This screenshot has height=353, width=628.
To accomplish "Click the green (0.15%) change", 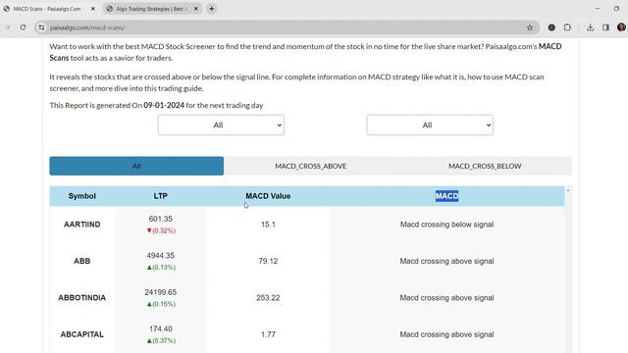I will pyautogui.click(x=161, y=304).
